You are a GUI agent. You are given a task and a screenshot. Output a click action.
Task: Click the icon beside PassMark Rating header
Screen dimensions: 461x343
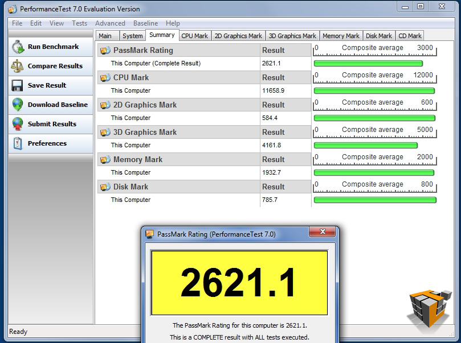pyautogui.click(x=105, y=50)
